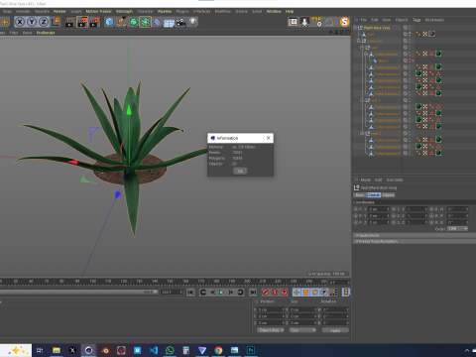Image resolution: width=476 pixels, height=357 pixels.
Task: Click the orange S icon in toolbar
Action: coord(344,22)
